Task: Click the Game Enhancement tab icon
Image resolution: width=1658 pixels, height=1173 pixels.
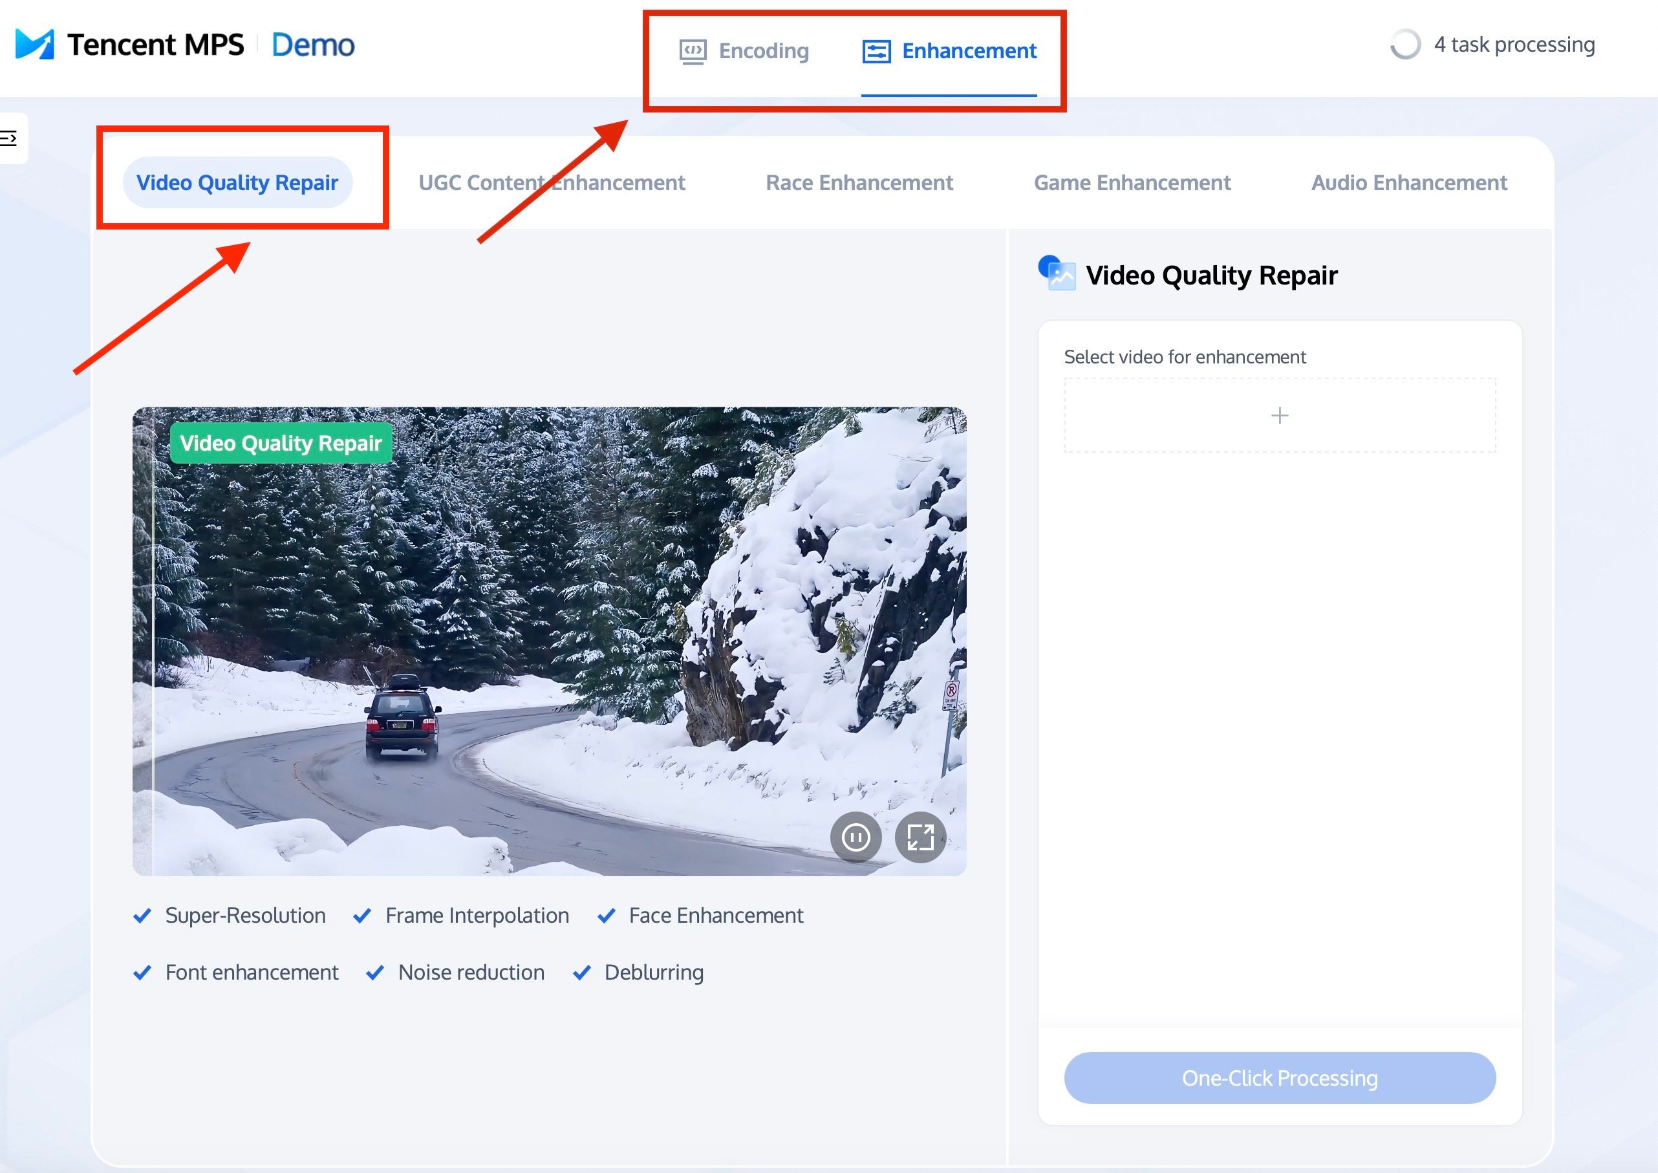Action: (1132, 183)
